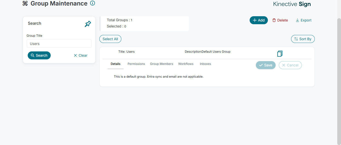Open the Sort By options

point(303,39)
